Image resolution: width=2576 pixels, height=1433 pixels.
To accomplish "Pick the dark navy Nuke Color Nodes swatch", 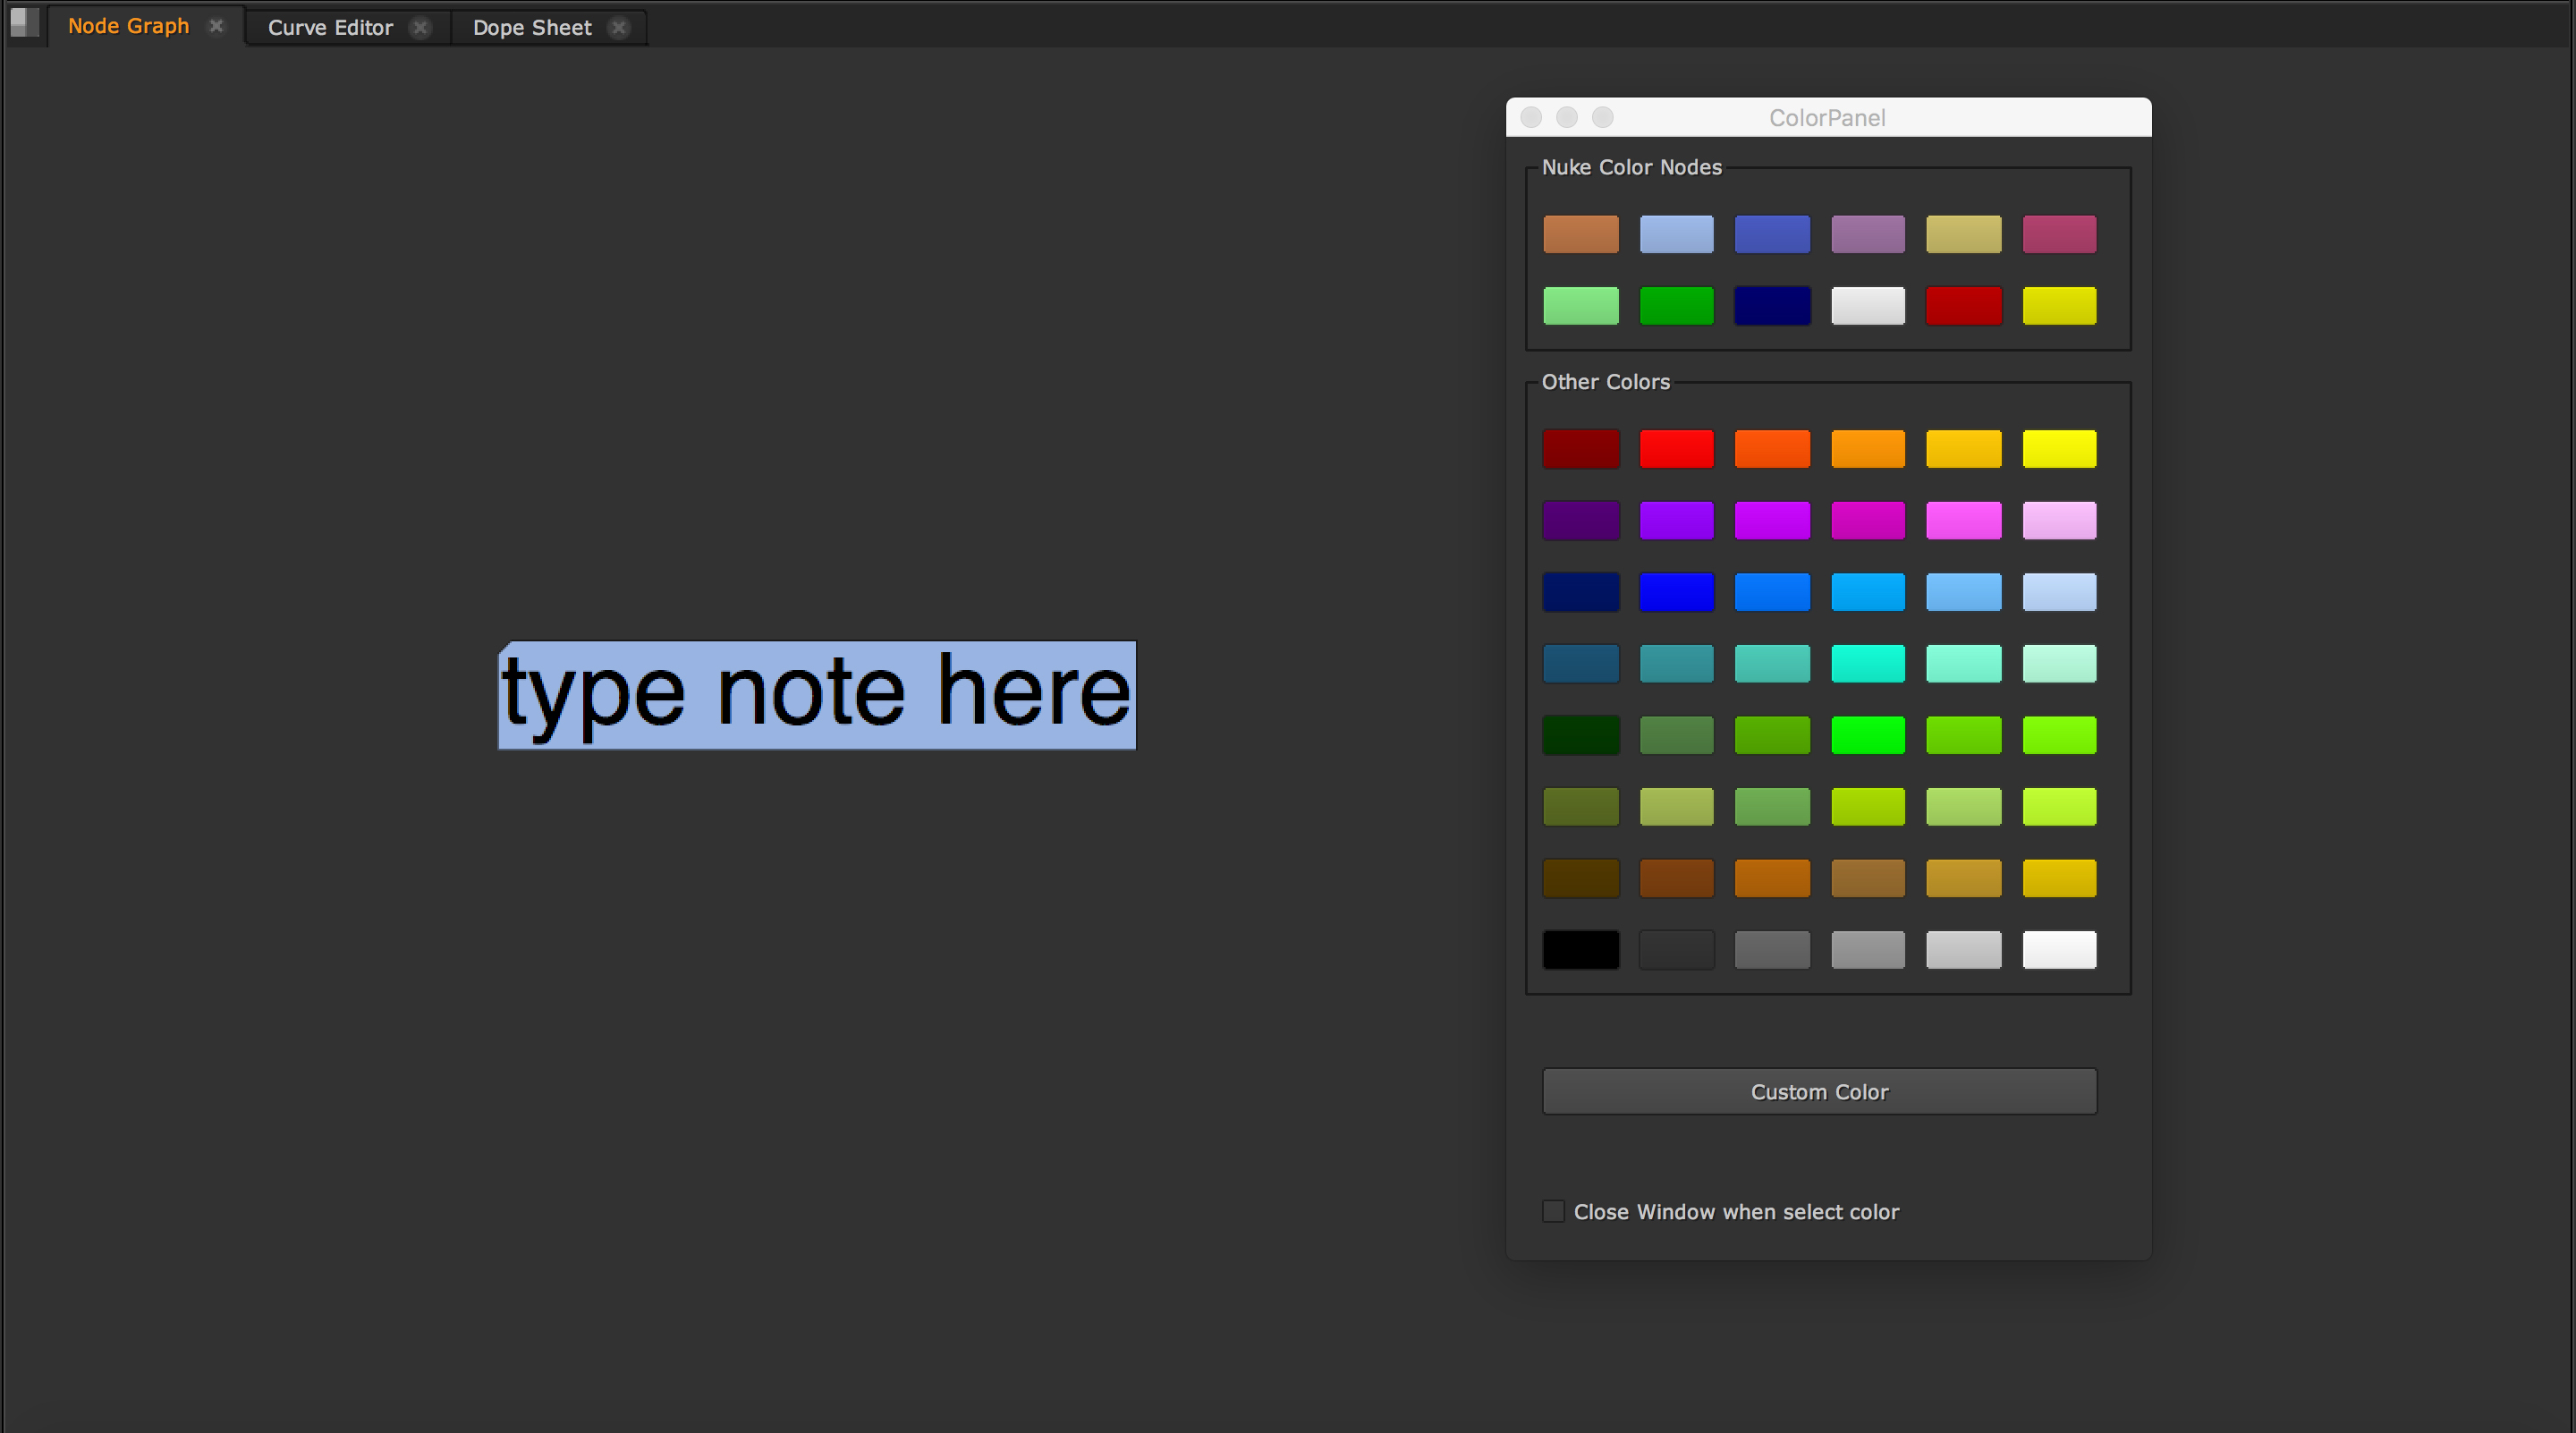I will tap(1772, 306).
